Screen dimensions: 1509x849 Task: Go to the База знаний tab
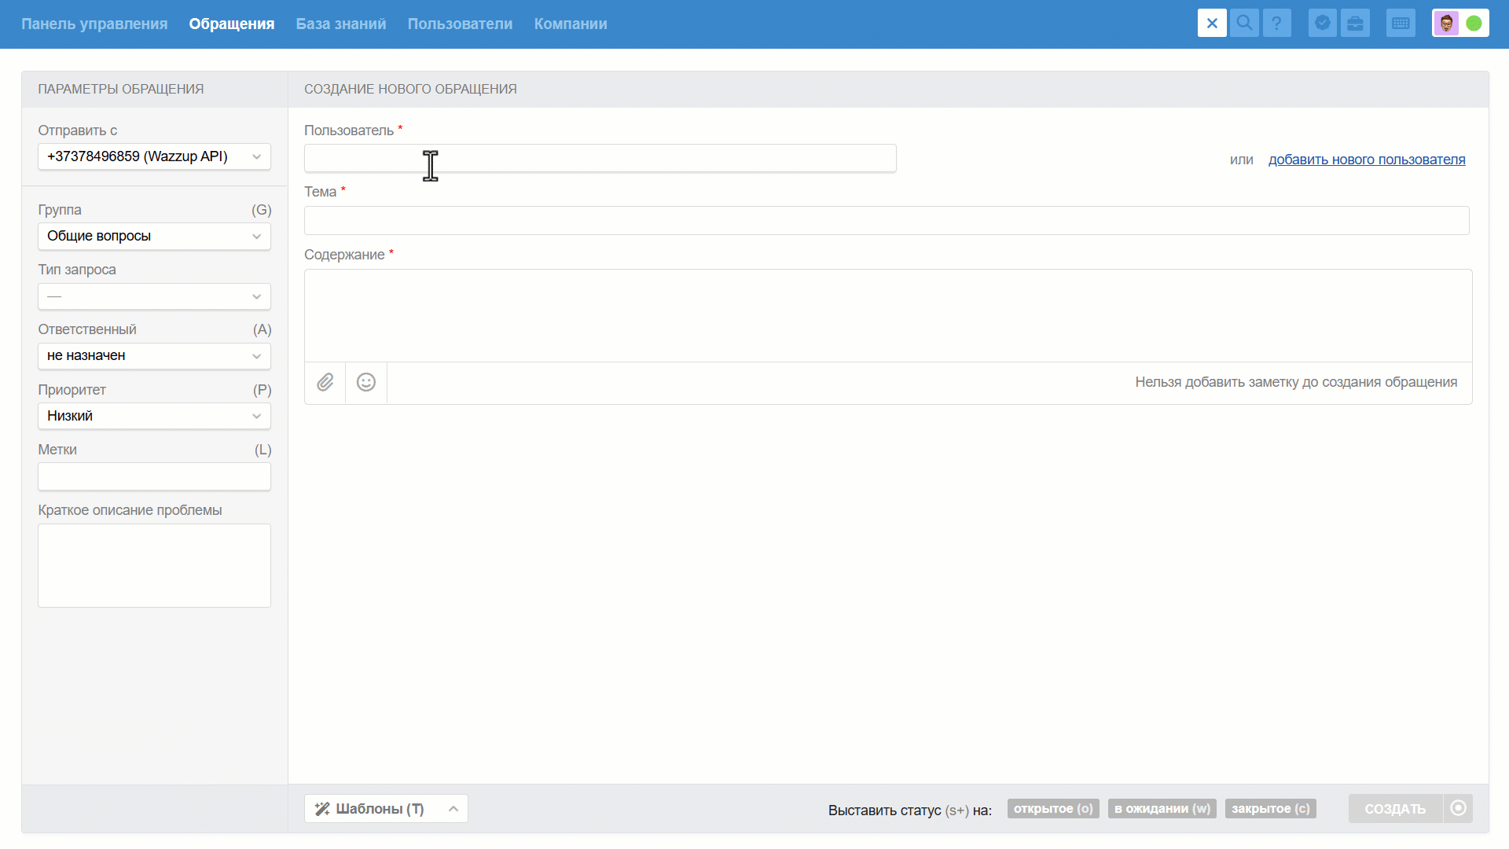click(341, 24)
